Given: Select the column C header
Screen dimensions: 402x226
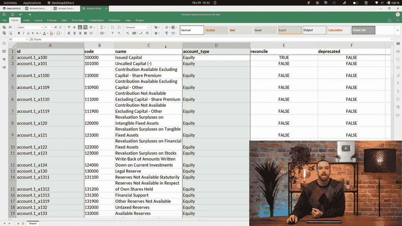Looking at the screenshot, I should (x=148, y=46).
